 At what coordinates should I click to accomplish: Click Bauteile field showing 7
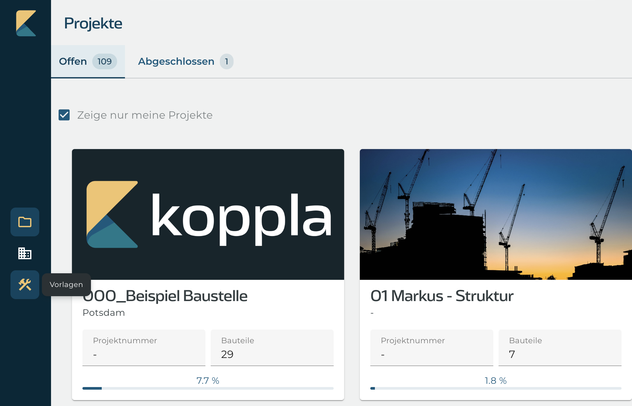coord(560,348)
